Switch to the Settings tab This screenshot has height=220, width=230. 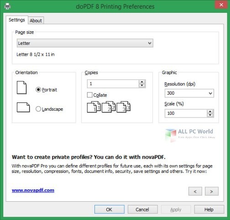17,20
